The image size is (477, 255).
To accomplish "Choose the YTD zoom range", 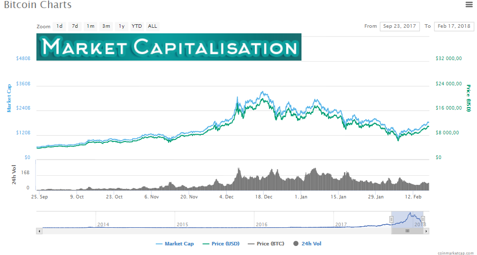I will click(x=137, y=26).
